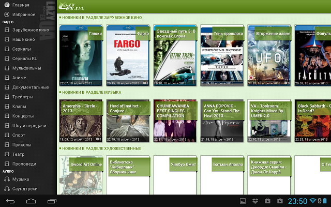The height and width of the screenshot is (207, 331).
Task: Select film icon beside Спорт
Action: 7,135
